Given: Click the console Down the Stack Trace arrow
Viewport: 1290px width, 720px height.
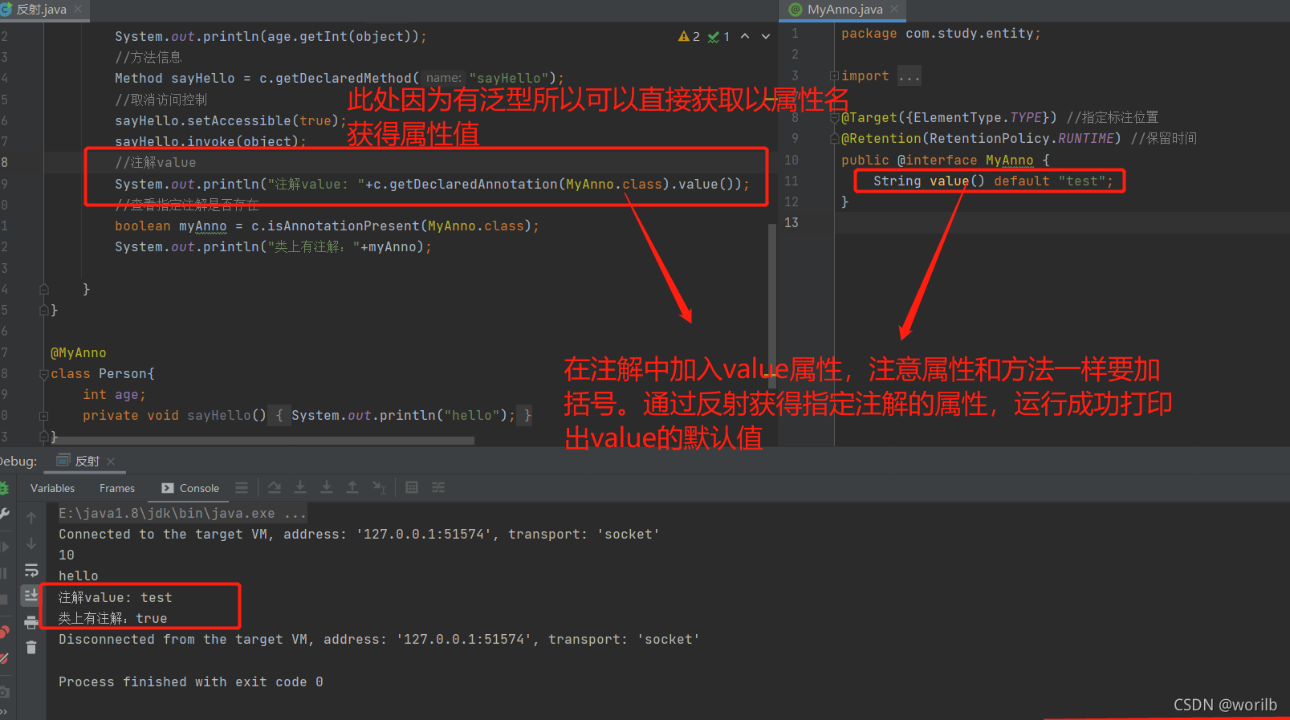Looking at the screenshot, I should pos(31,543).
